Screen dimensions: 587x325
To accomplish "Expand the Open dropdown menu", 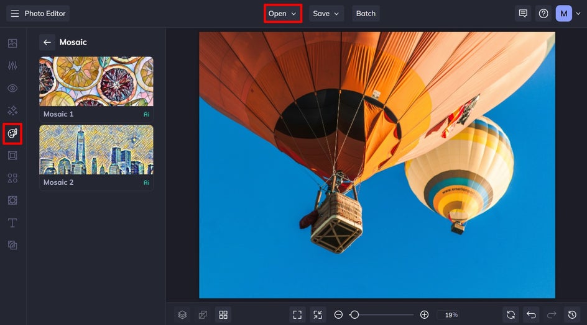I will [x=283, y=14].
